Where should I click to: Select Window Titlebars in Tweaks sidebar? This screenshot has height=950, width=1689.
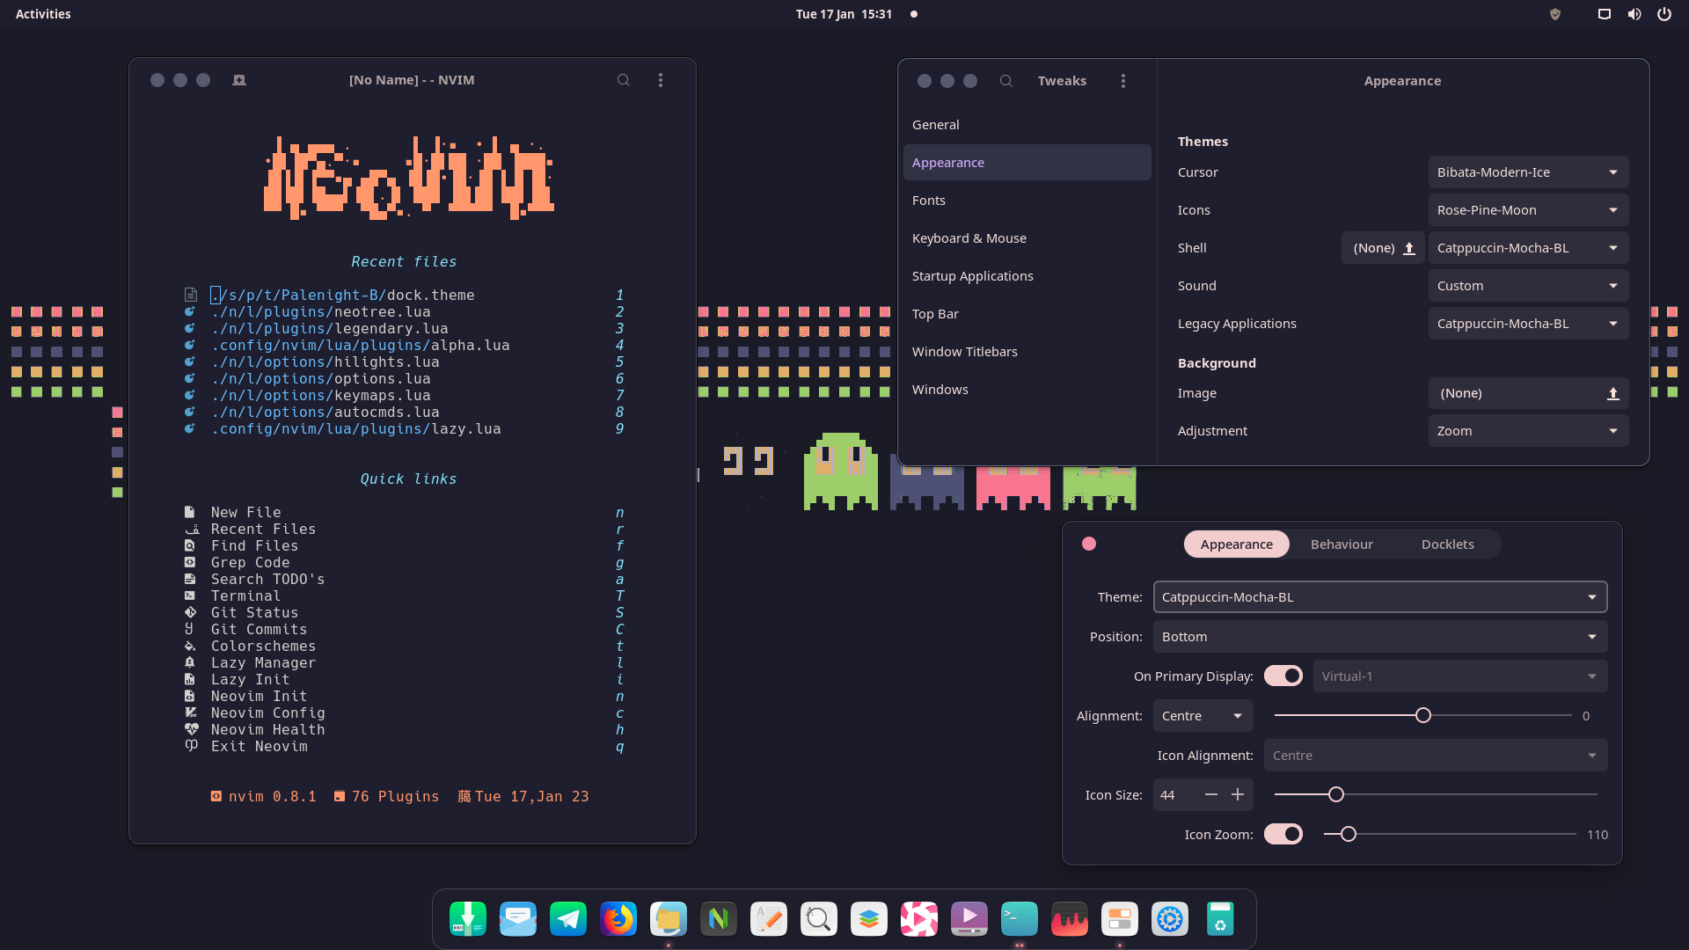tap(1027, 352)
